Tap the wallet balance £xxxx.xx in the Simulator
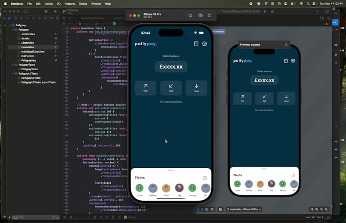This screenshot has height=223, width=346. pyautogui.click(x=171, y=67)
